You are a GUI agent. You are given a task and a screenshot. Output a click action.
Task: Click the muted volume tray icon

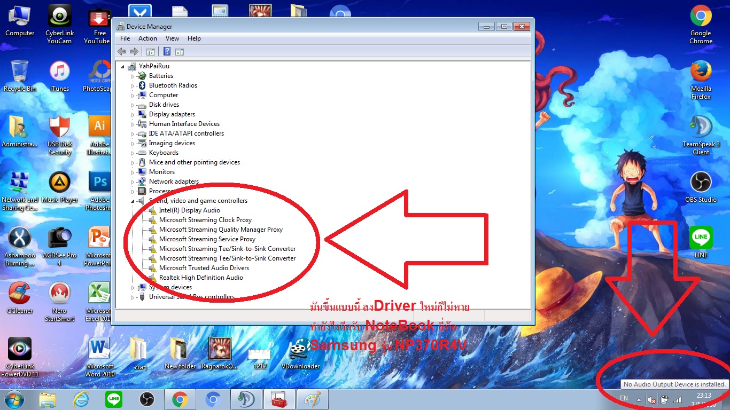(x=652, y=399)
